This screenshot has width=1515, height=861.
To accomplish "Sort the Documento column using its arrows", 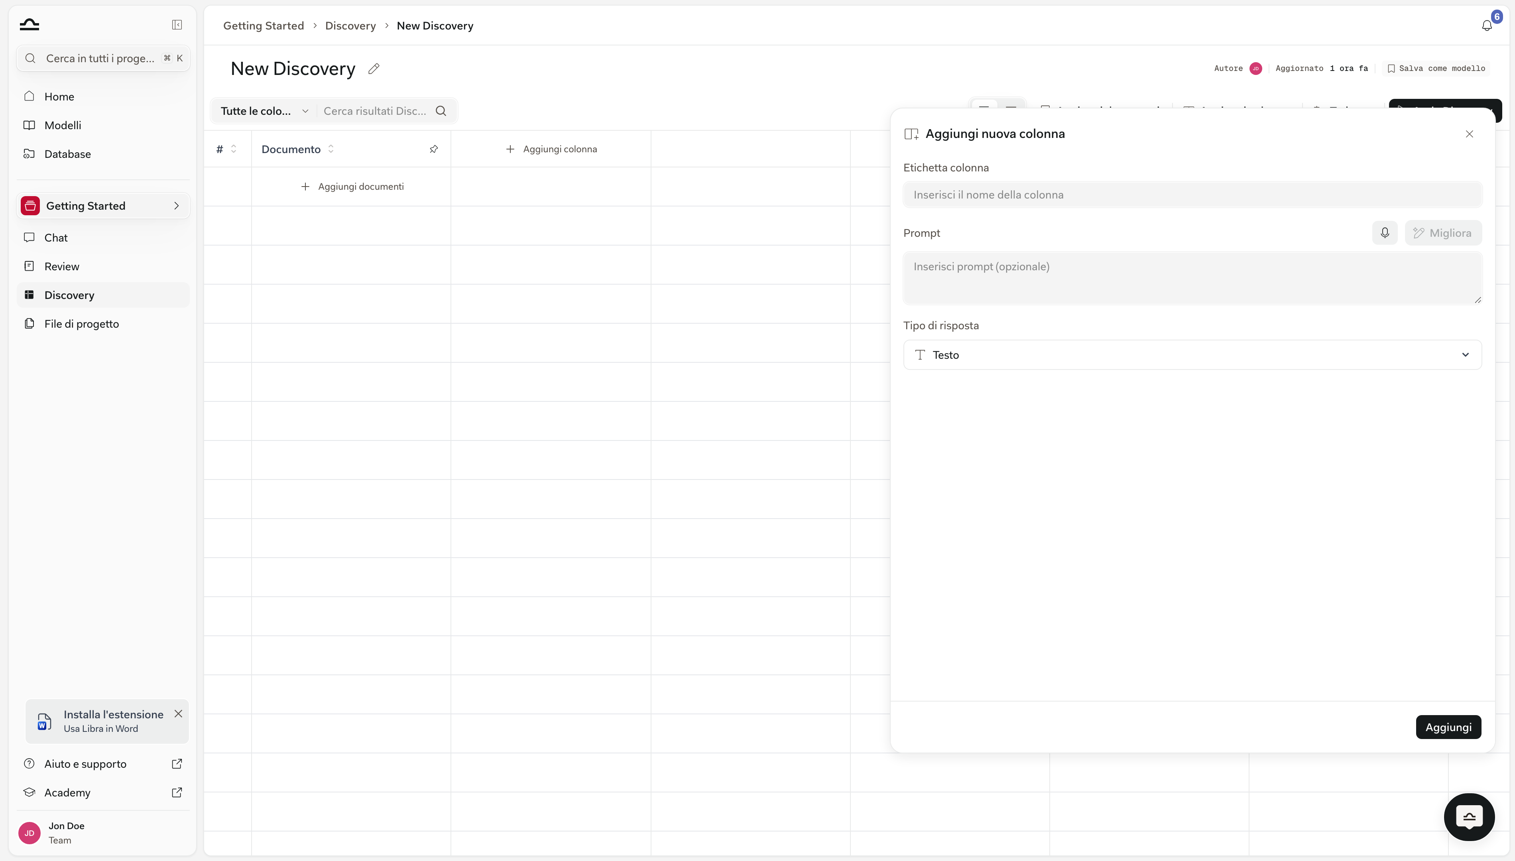I will click(331, 149).
